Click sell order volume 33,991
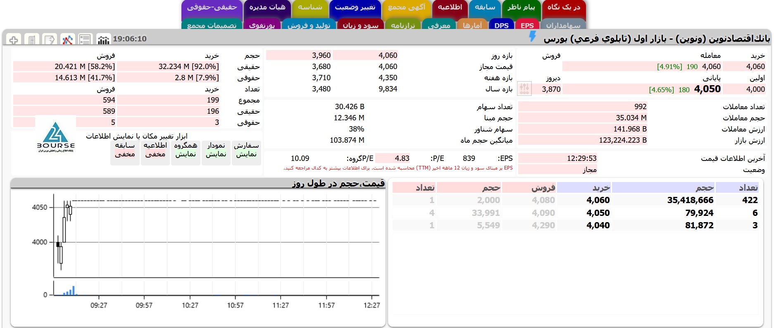Image resolution: width=774 pixels, height=328 pixels. pos(486,213)
